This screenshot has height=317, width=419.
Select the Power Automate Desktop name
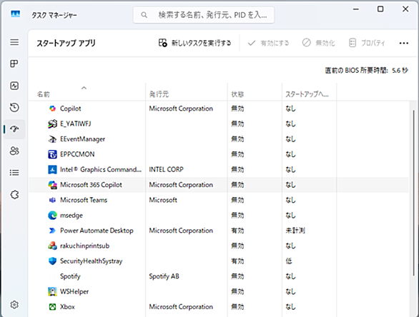pyautogui.click(x=97, y=231)
